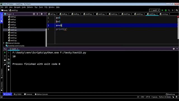
Task: Expand External Libraries node
Action: point(4,43)
